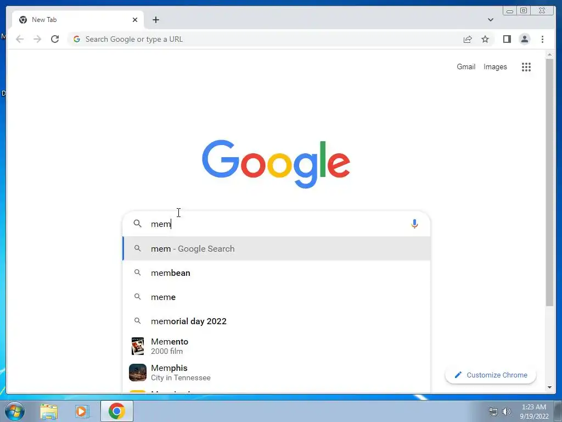The image size is (562, 422).
Task: Choose the 'meme' suggestion
Action: [x=277, y=297]
